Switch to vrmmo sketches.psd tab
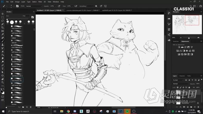Screen dimensions: 203x114 82,10
